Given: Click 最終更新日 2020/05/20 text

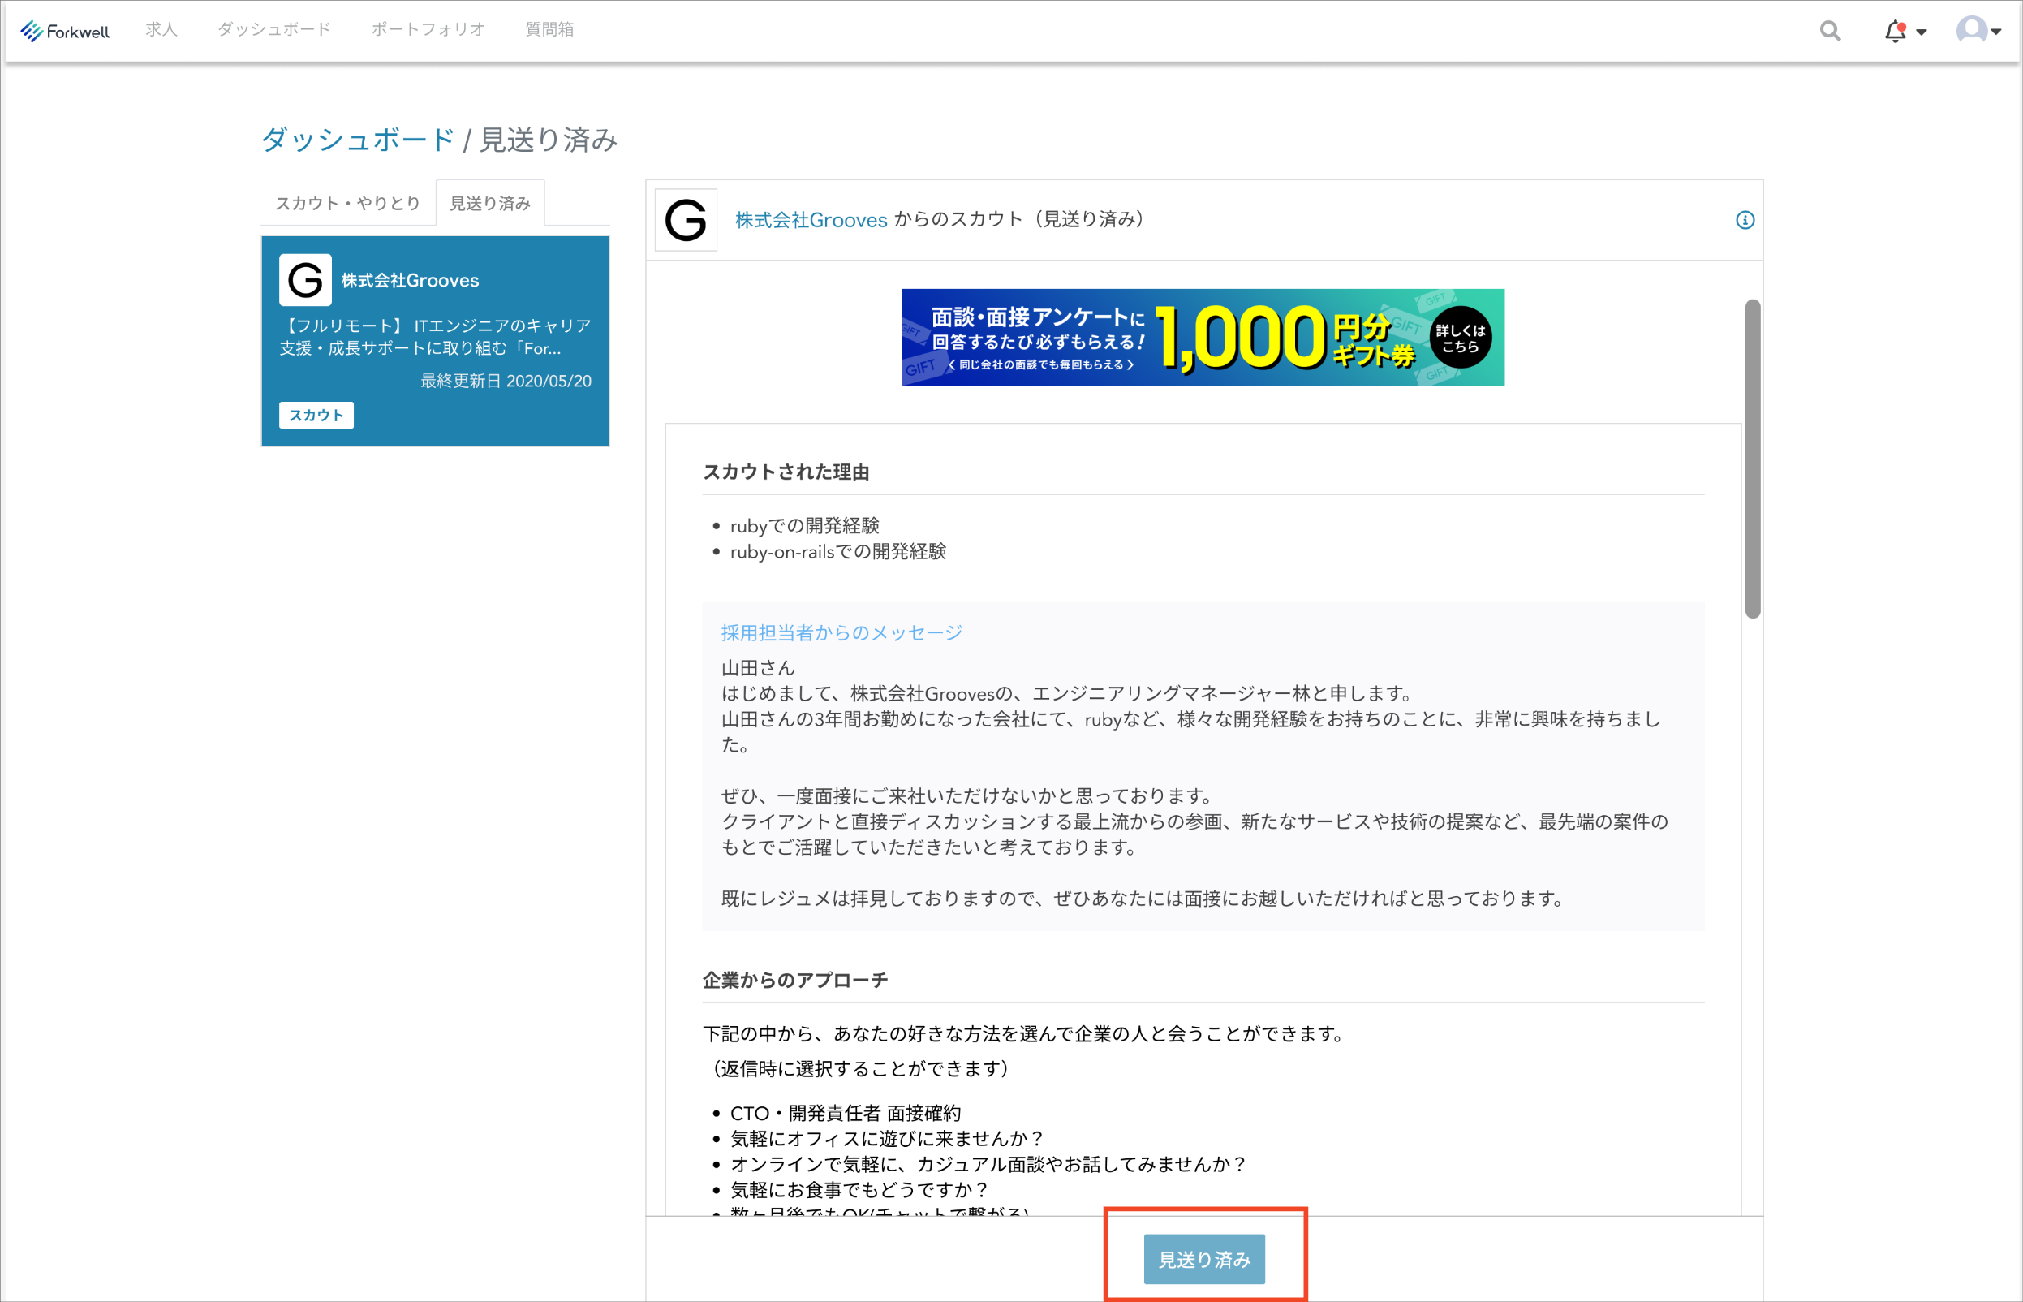Looking at the screenshot, I should pos(506,382).
